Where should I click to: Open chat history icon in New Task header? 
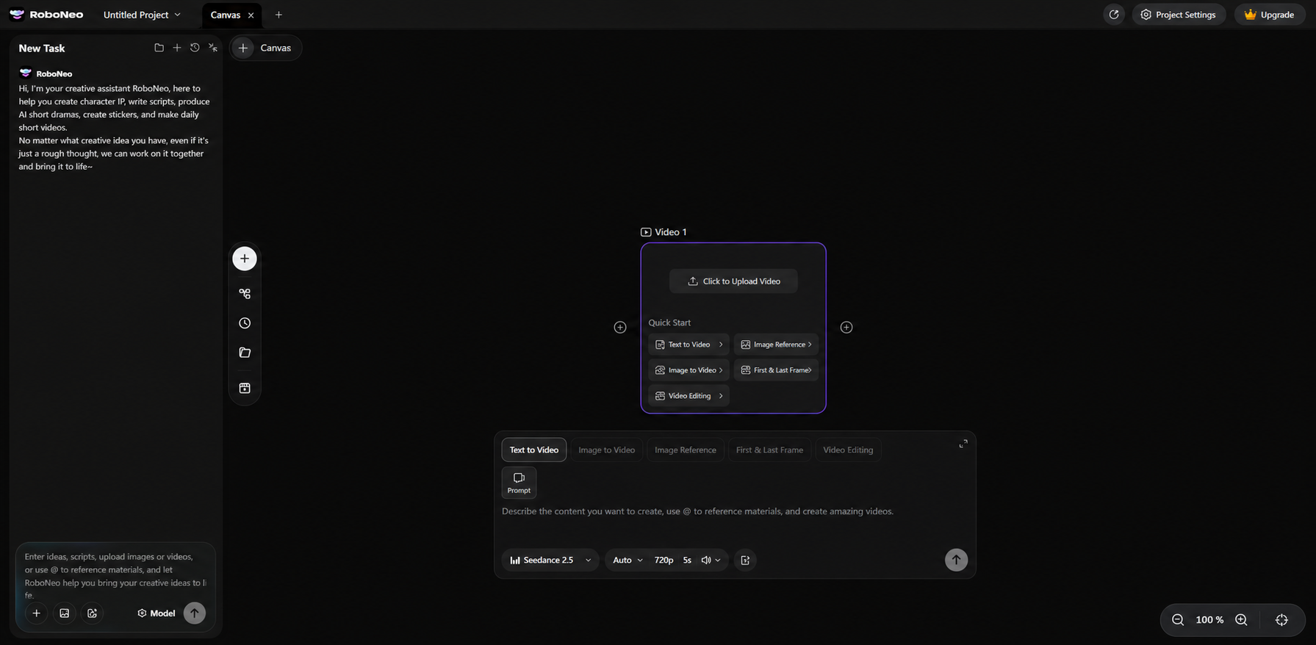(x=195, y=48)
